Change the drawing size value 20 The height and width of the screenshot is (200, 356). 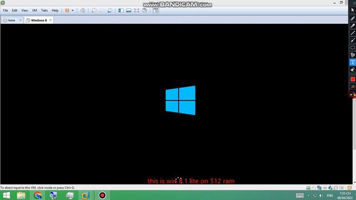[353, 87]
